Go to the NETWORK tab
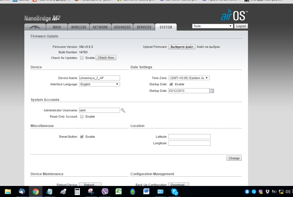Screen dimensions: 293x197 click(100, 27)
